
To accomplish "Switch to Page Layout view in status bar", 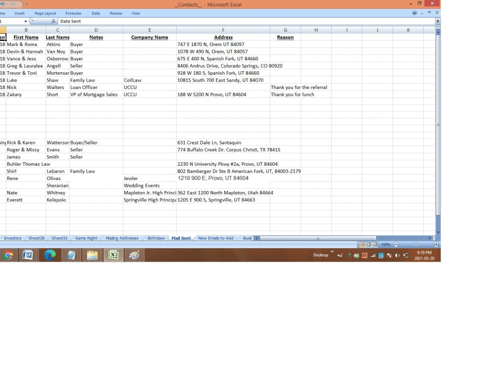I will coord(368,244).
